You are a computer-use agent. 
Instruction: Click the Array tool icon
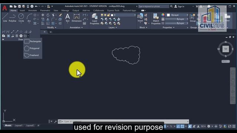[53, 23]
